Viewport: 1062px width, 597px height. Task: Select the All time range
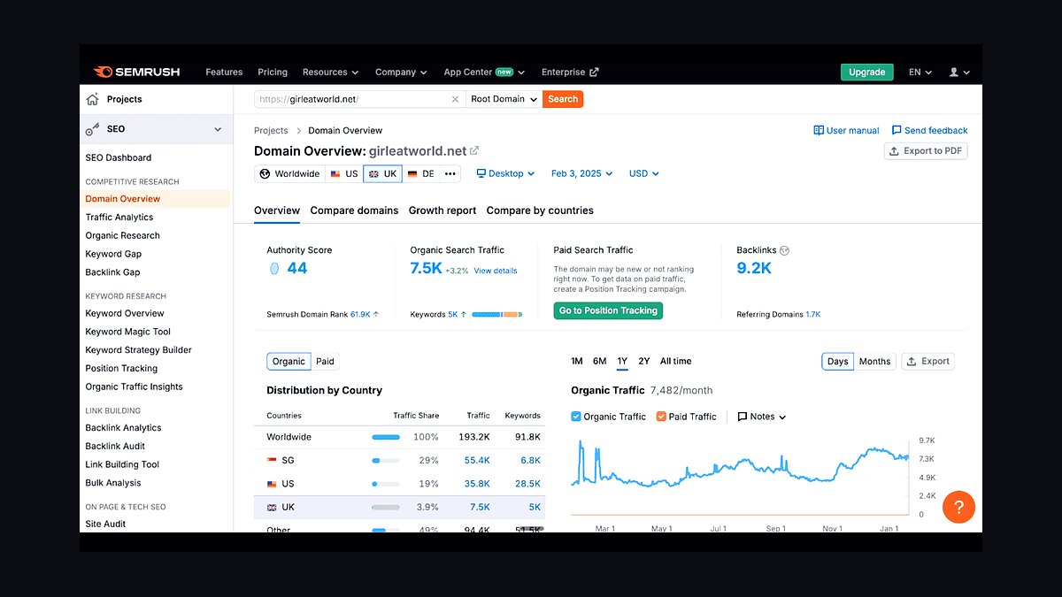click(676, 361)
